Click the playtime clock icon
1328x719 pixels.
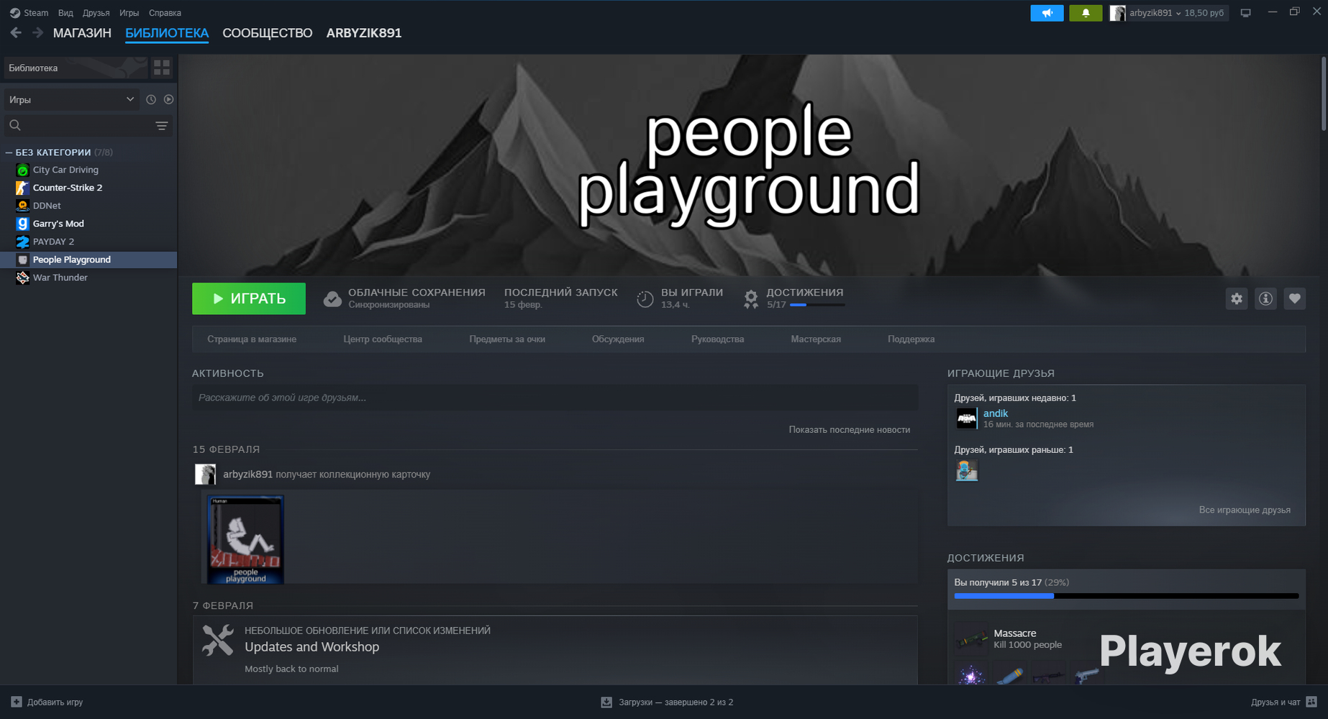click(x=645, y=299)
